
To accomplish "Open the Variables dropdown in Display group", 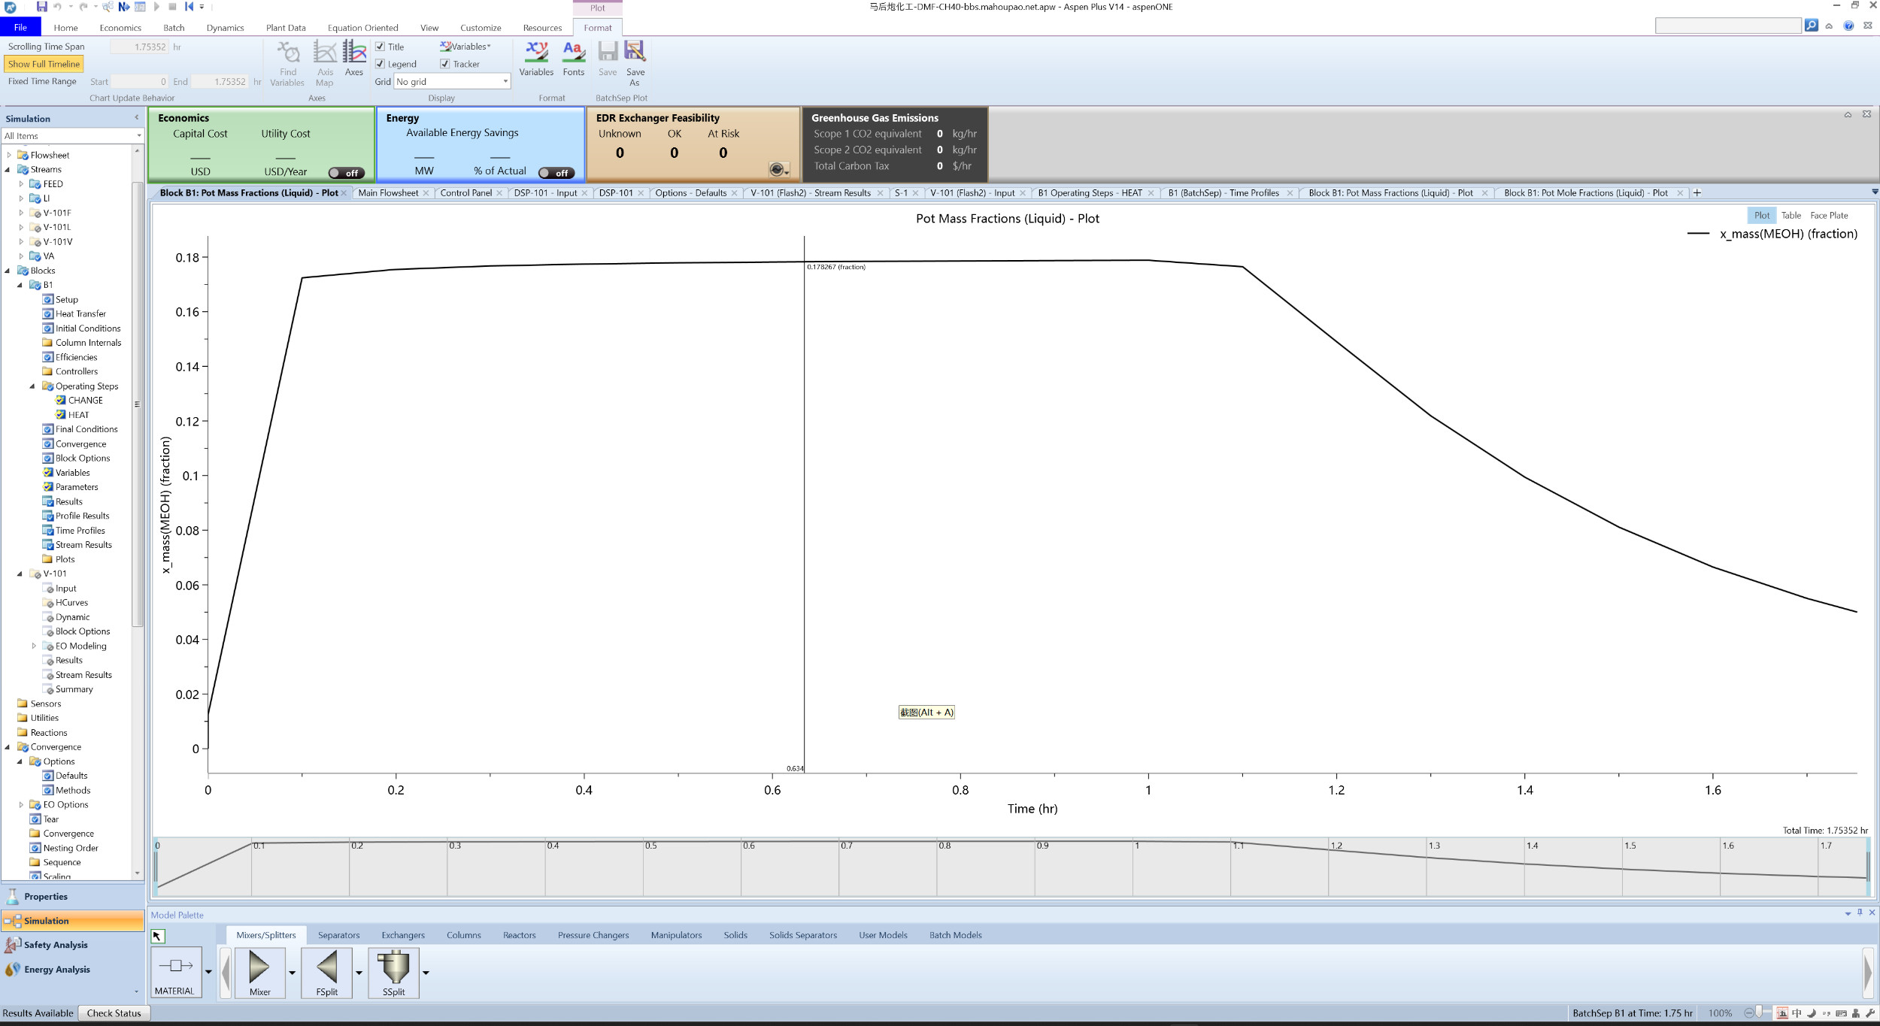I will pyautogui.click(x=466, y=47).
